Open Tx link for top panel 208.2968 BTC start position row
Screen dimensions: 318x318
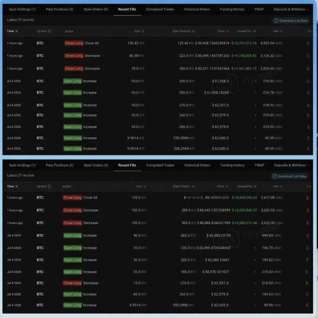308,148
